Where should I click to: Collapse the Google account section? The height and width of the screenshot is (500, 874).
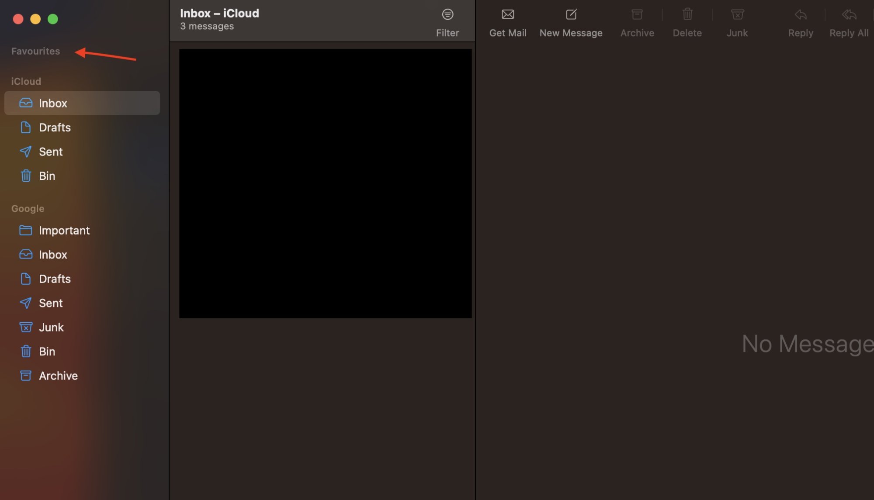pos(28,208)
